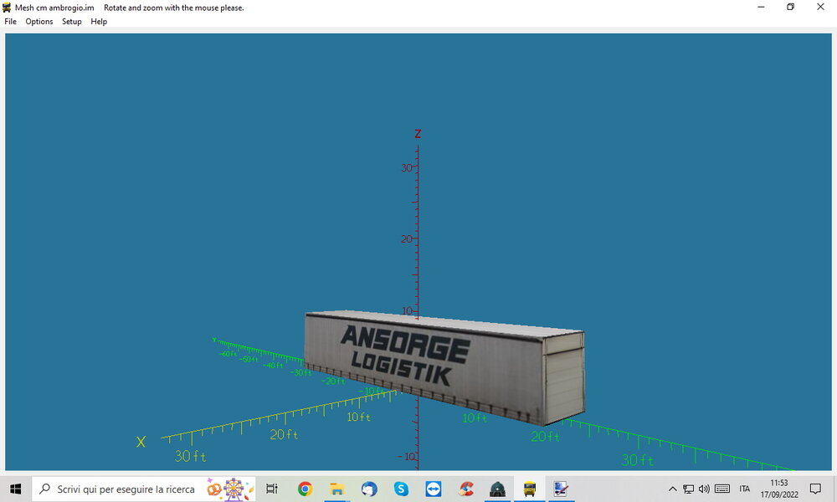Open Thunderbird mail icon in the taskbar

click(x=369, y=489)
